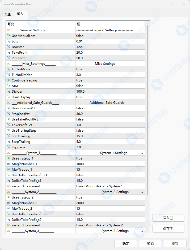Click the 确定 button
The image size is (190, 250).
tap(126, 244)
